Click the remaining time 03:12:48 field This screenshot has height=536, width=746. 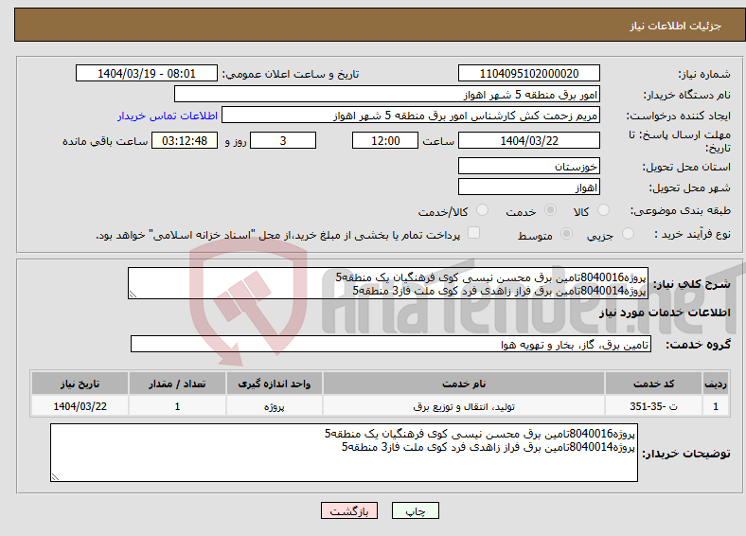(185, 140)
